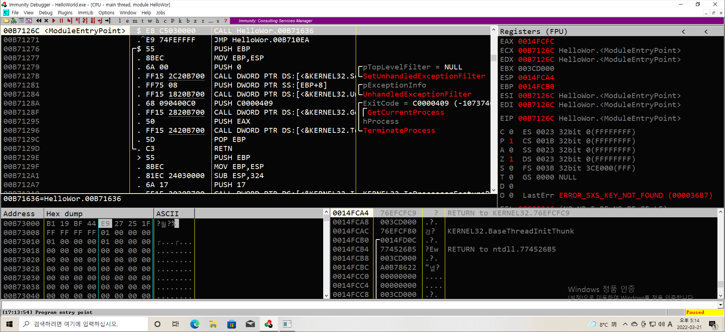
Task: Close the debugged program with the X icon
Action: coord(46,21)
